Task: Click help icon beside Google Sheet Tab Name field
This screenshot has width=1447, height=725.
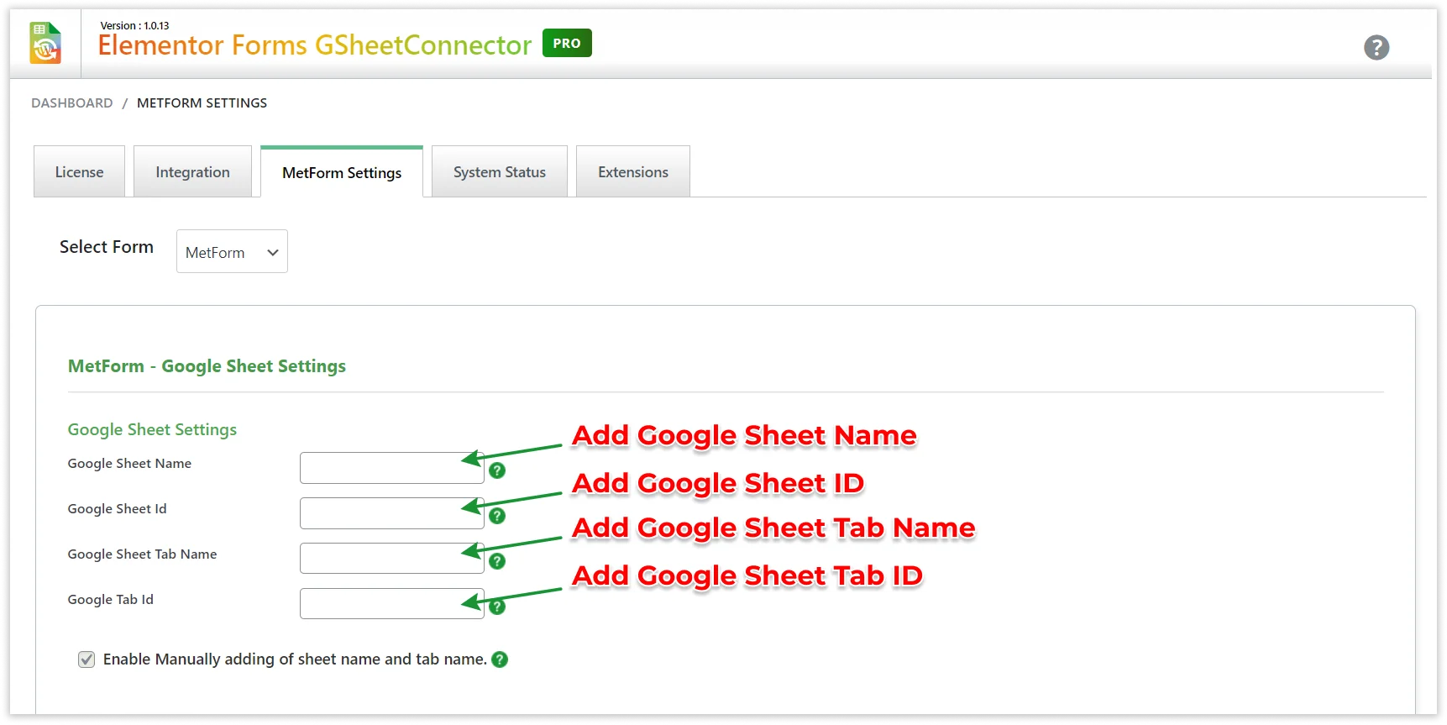Action: 497,561
